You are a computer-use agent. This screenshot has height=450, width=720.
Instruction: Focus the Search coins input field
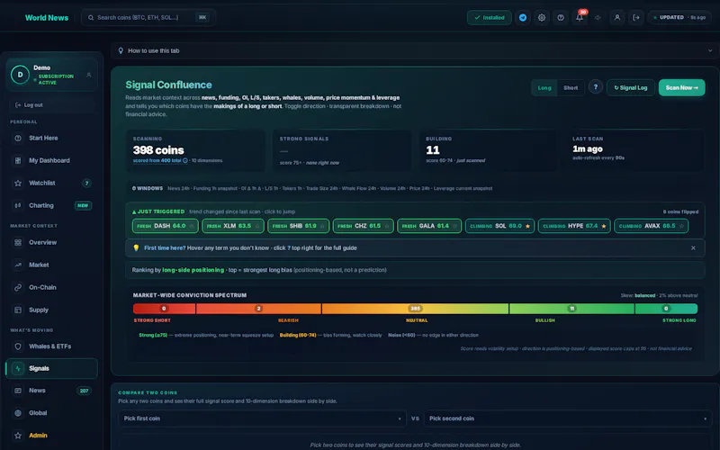[x=148, y=17]
